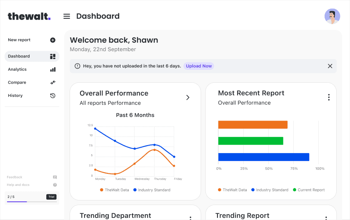Click the Dashboard grid icon
The image size is (350, 220).
pos(52,57)
